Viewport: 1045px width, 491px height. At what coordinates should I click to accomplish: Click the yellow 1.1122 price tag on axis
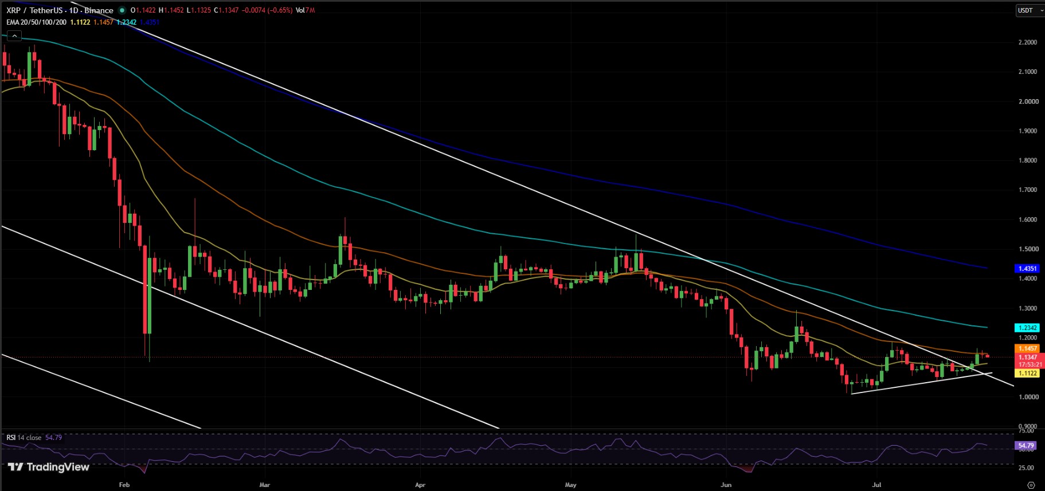1027,373
